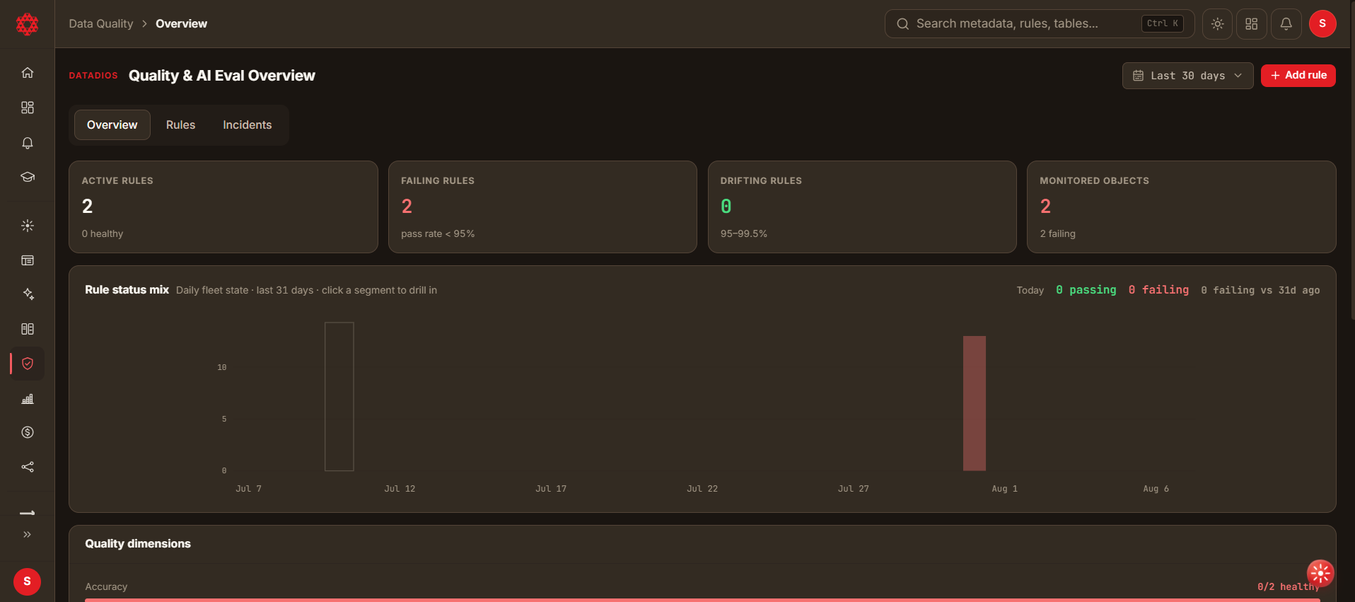The height and width of the screenshot is (602, 1355).
Task: Open the apps grid icon in top bar
Action: [1252, 24]
